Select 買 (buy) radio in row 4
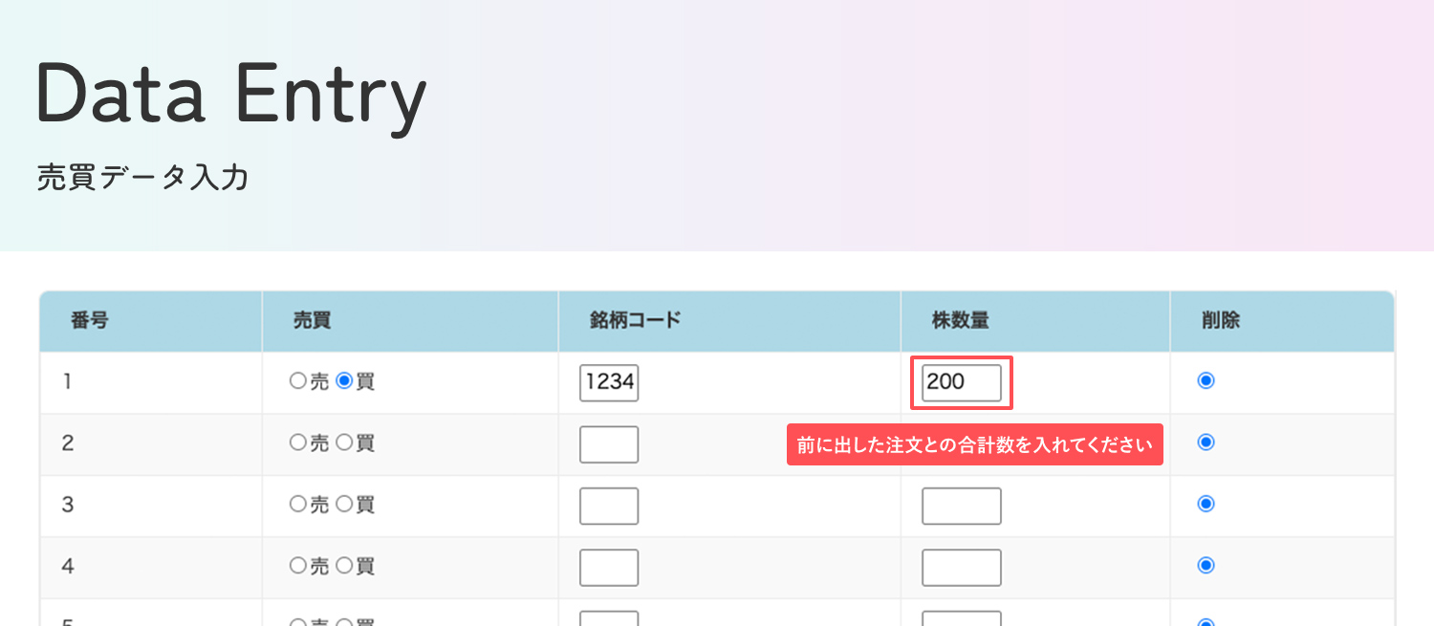The image size is (1434, 626). (x=345, y=566)
